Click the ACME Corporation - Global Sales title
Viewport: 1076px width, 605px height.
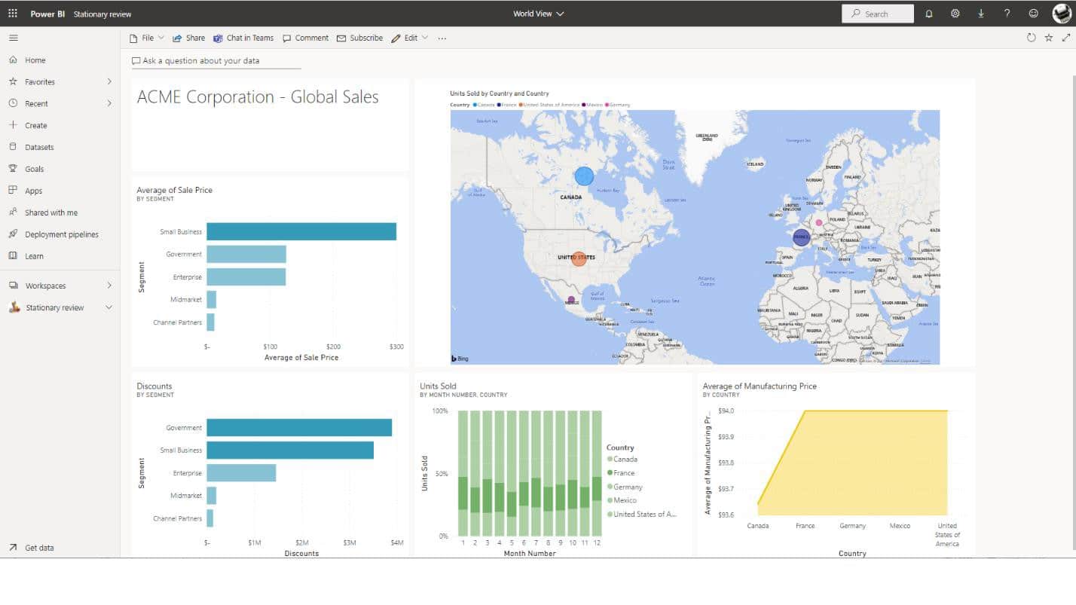coord(258,96)
